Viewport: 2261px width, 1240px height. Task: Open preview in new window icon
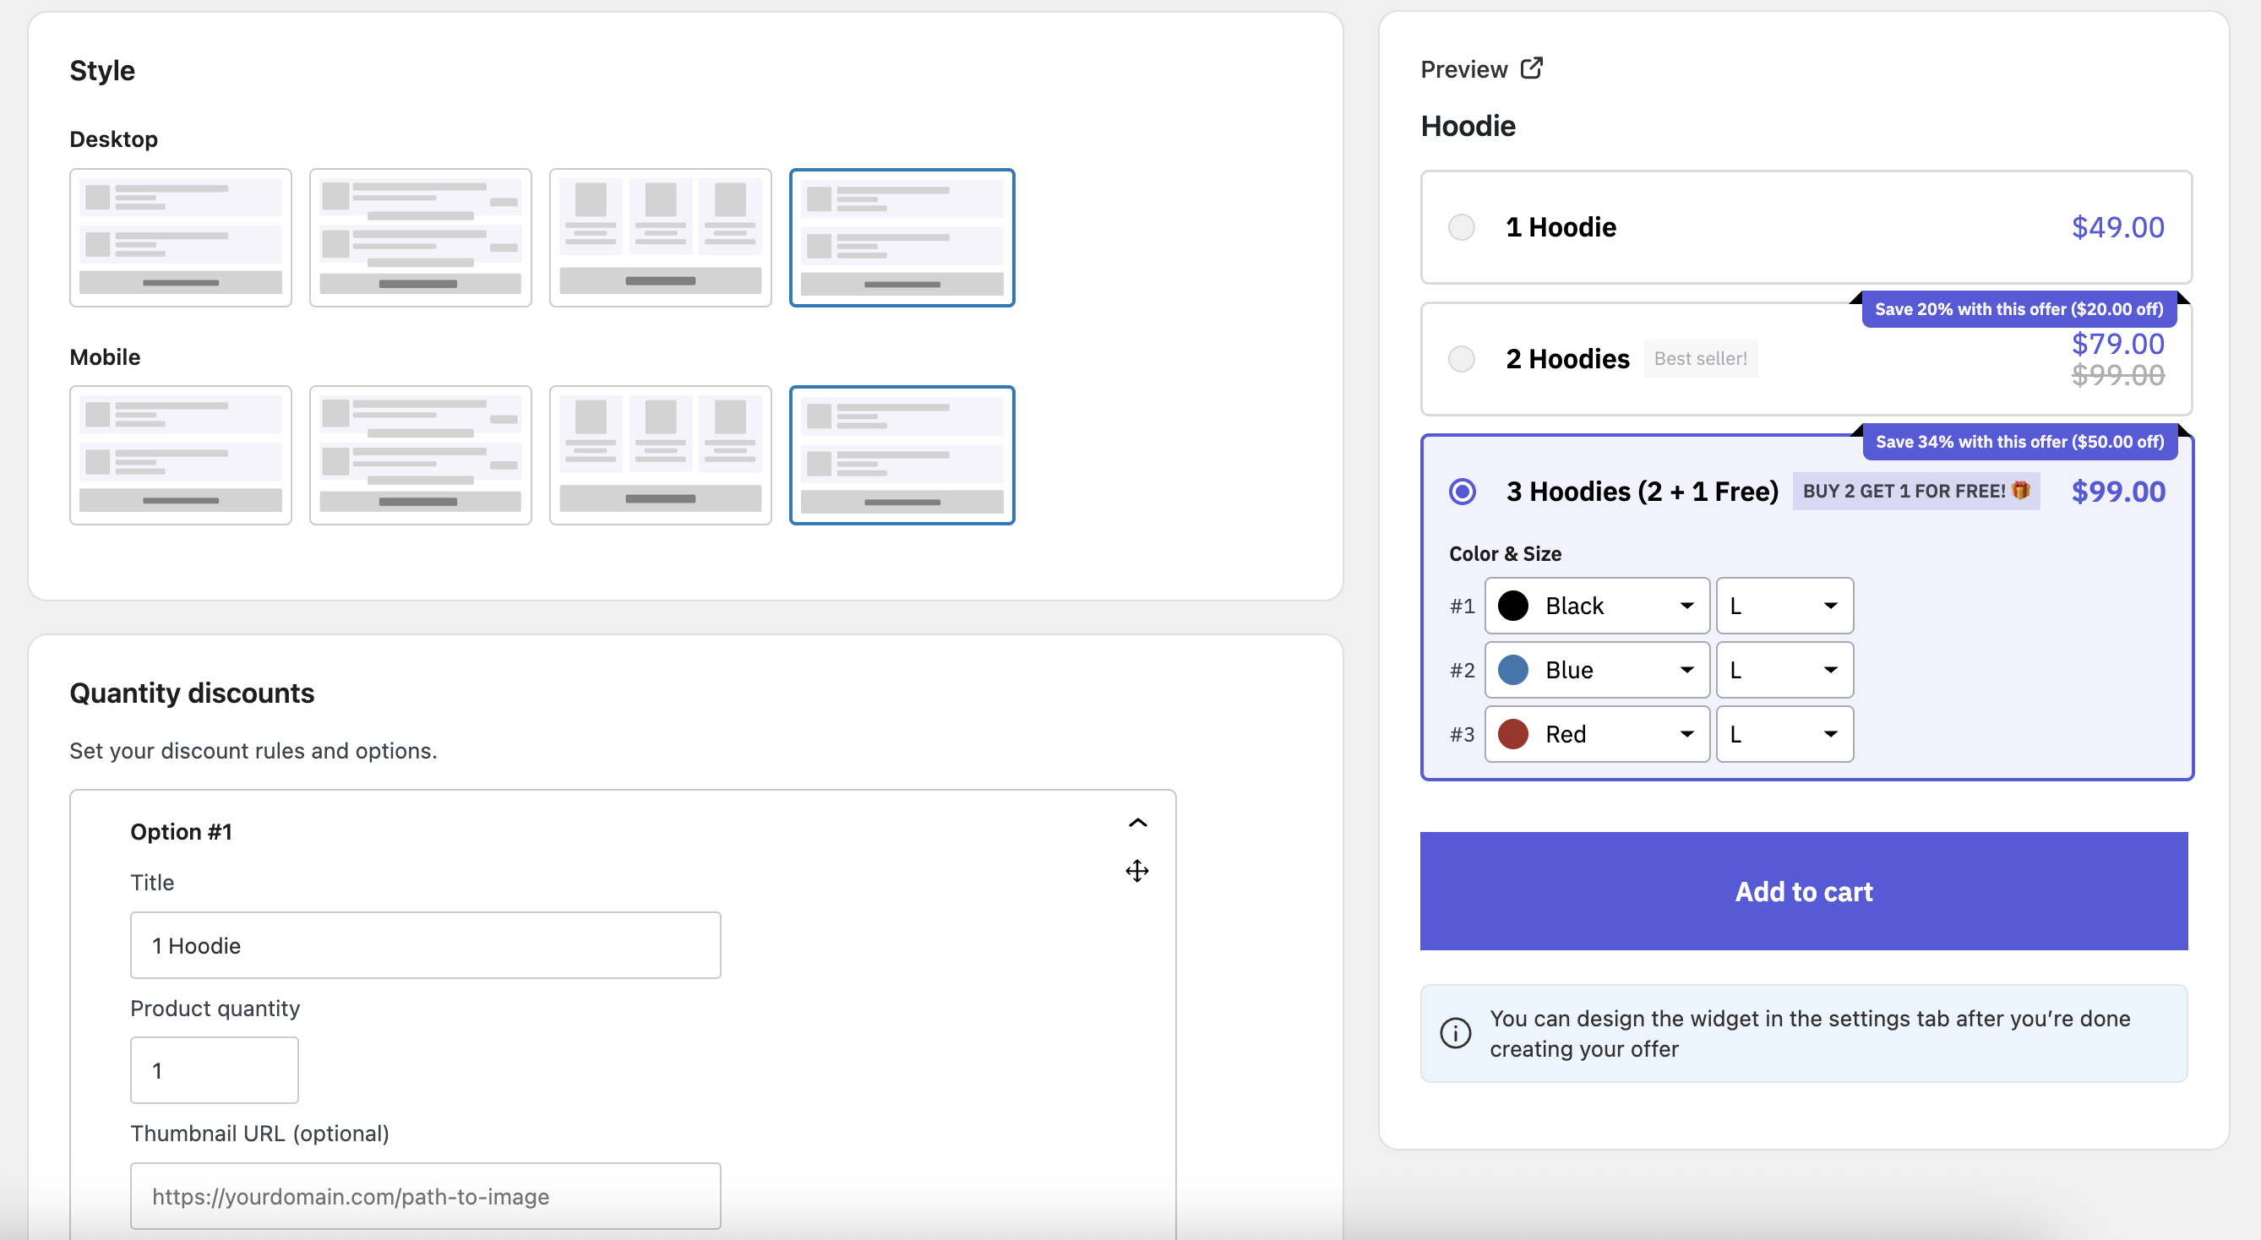[1532, 68]
